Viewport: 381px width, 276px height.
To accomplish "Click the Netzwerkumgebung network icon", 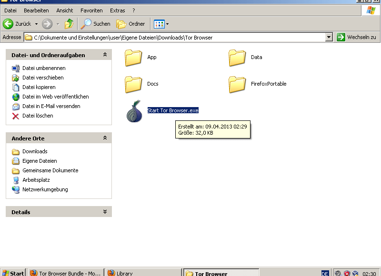I will click(x=16, y=189).
